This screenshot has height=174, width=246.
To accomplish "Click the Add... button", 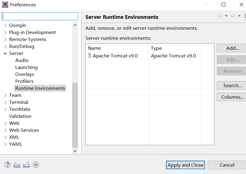I will point(231,48).
